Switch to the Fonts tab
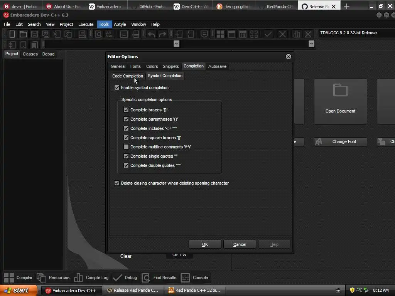 [x=135, y=66]
